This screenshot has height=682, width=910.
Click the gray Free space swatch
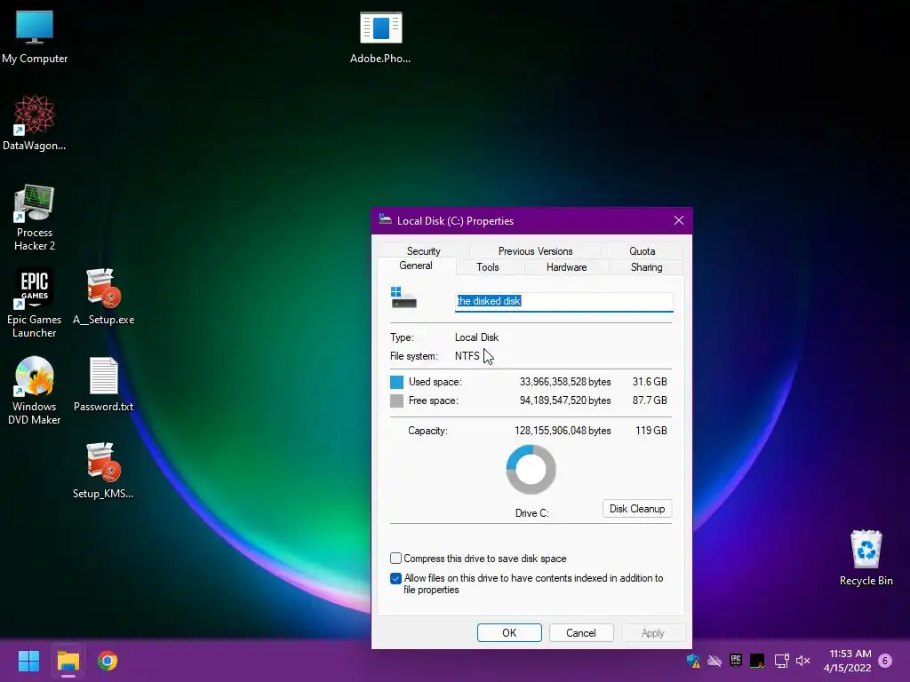[x=396, y=400]
